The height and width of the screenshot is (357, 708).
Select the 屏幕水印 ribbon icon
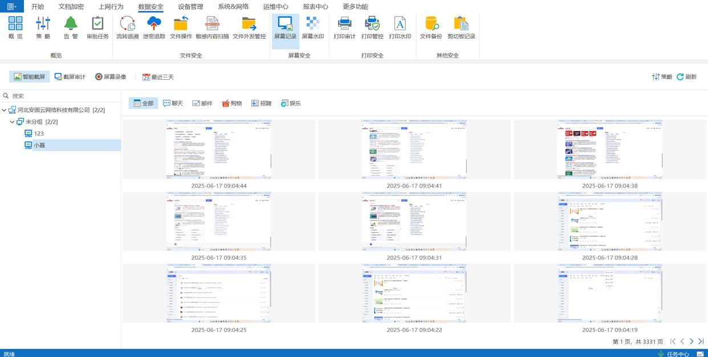[x=312, y=28]
